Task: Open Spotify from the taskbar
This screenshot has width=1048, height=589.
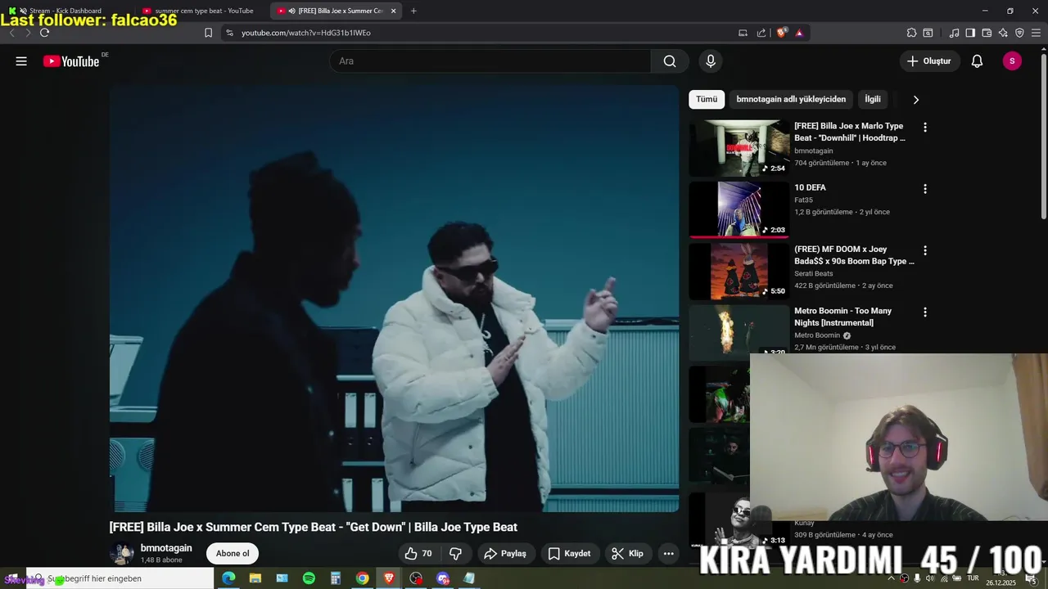Action: pyautogui.click(x=309, y=578)
